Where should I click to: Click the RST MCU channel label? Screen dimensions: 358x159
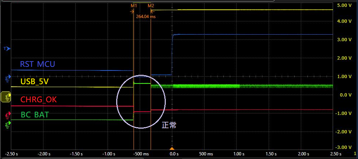(x=38, y=64)
